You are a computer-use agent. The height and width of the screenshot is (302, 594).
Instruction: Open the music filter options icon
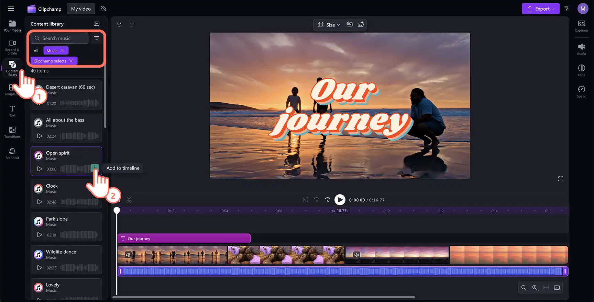tap(97, 38)
